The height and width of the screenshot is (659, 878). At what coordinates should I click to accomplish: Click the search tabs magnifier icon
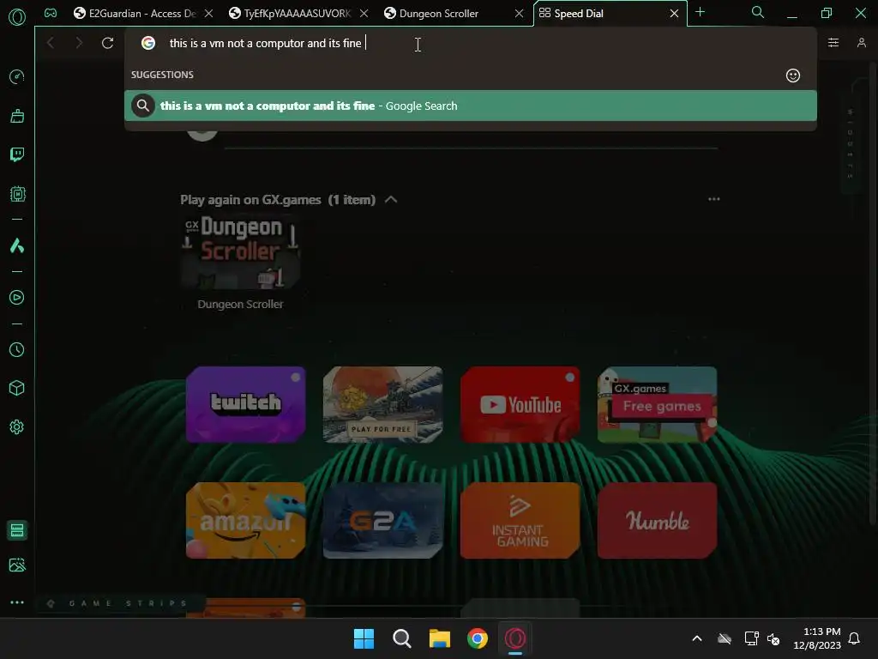pos(758,12)
